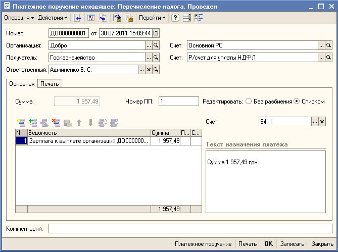Click the search icon beside Основной РС
This screenshot has width=338, height=252.
[x=328, y=45]
